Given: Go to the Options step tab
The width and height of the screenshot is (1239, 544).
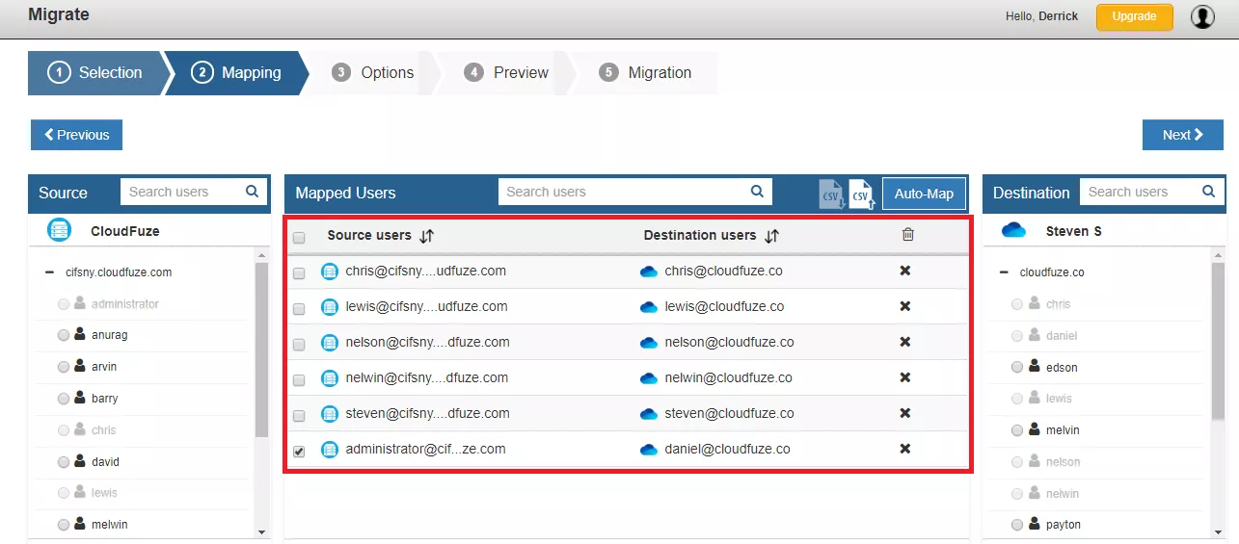Looking at the screenshot, I should click(372, 73).
